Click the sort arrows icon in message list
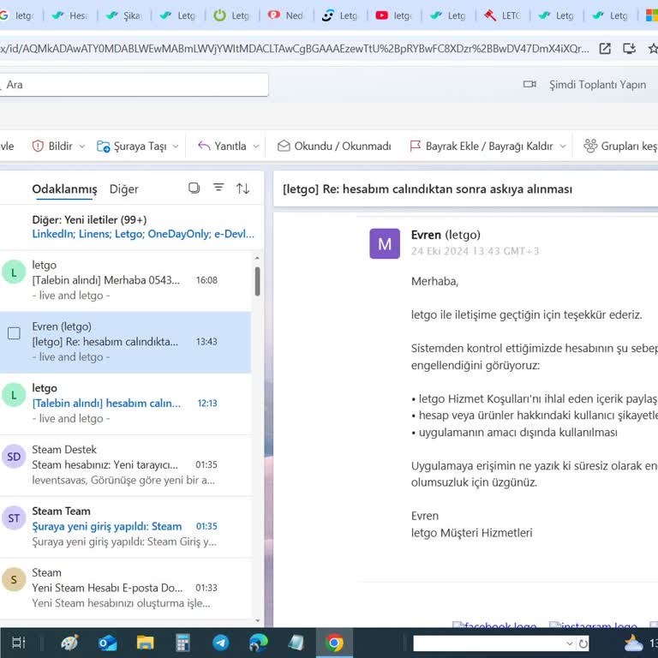This screenshot has height=658, width=658. tap(243, 188)
